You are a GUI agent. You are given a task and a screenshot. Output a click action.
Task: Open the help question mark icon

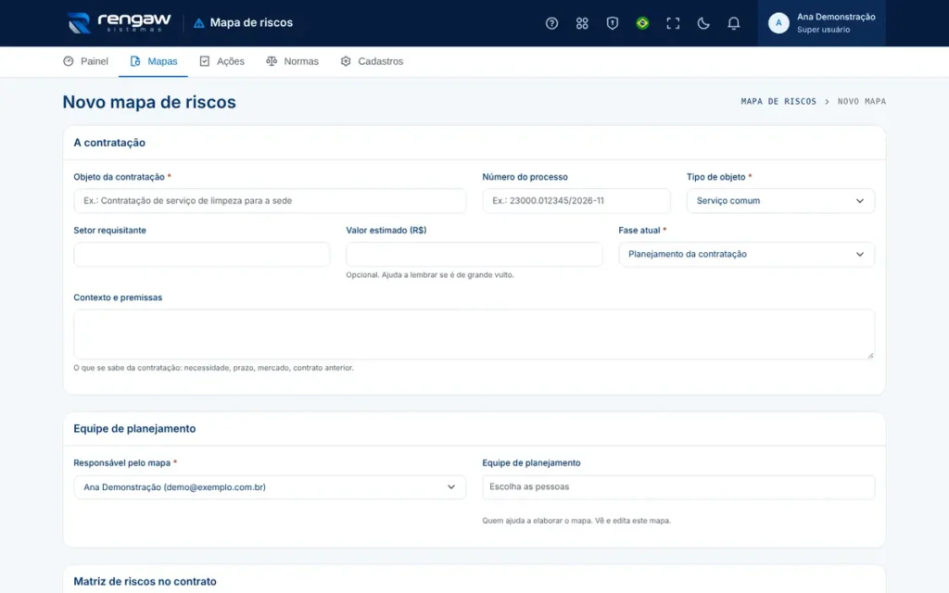pyautogui.click(x=551, y=23)
